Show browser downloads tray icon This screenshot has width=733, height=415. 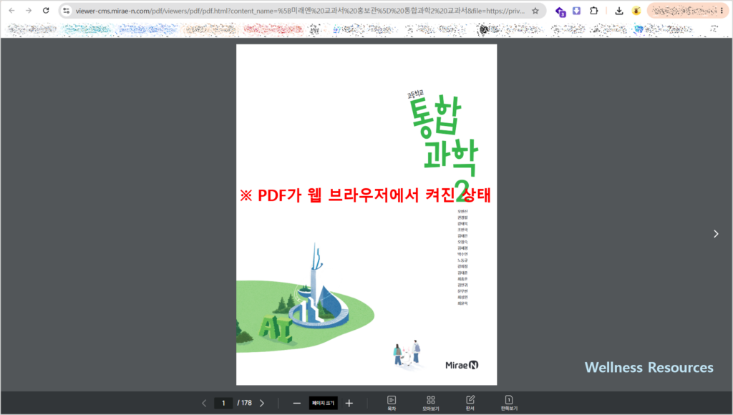pyautogui.click(x=619, y=11)
